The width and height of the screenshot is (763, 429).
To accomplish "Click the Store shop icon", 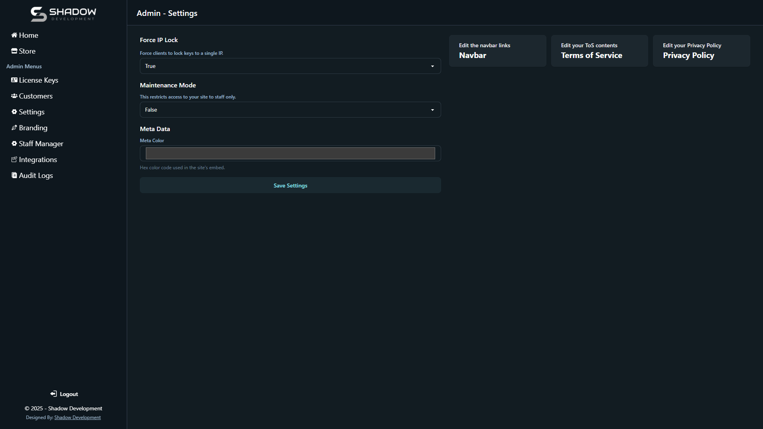I will (14, 51).
